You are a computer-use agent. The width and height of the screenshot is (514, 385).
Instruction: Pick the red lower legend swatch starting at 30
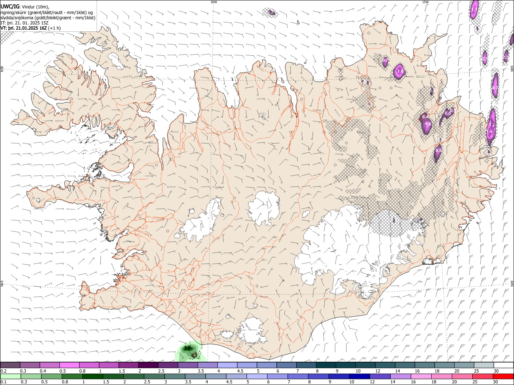(503, 377)
